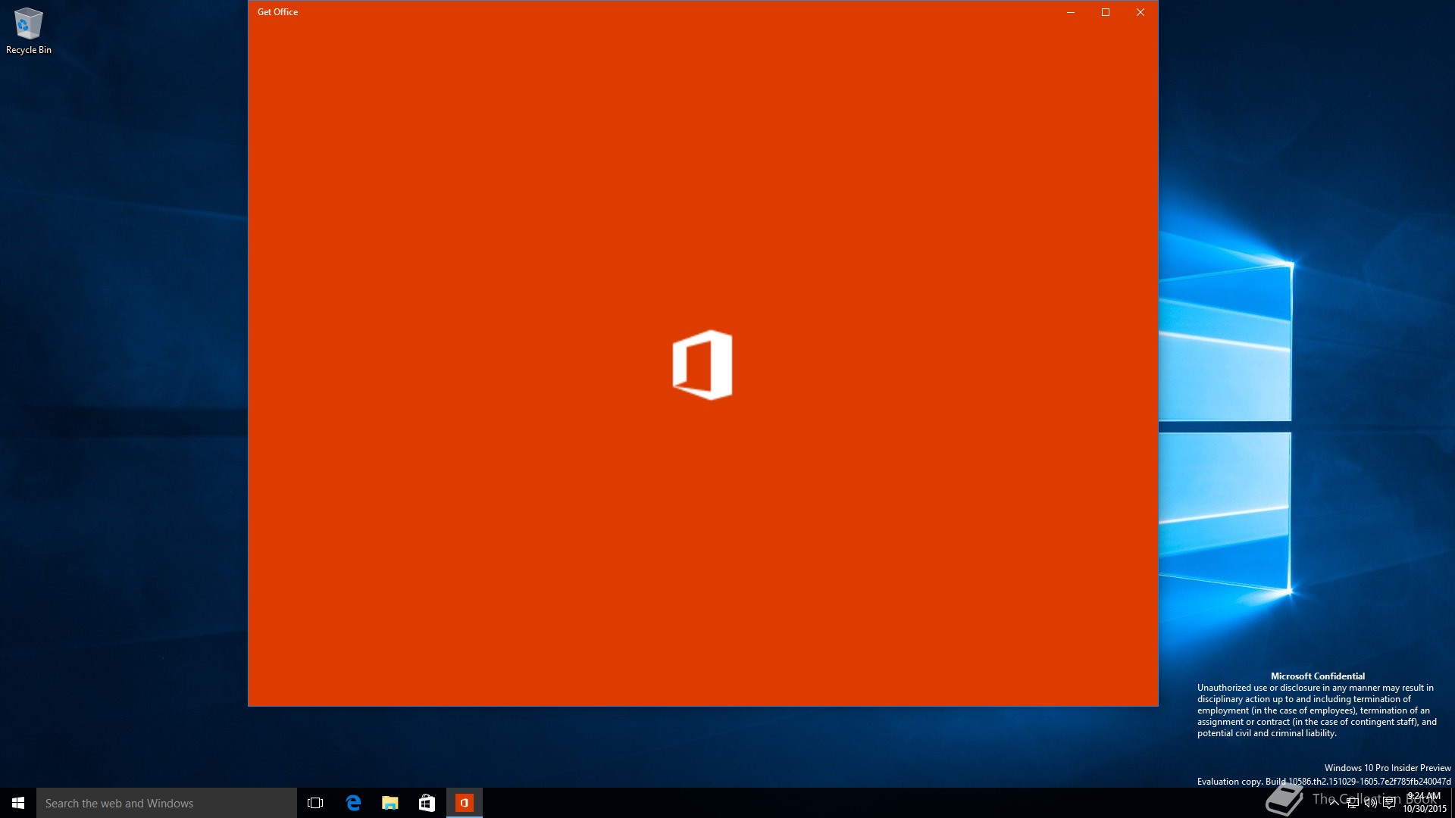Viewport: 1455px width, 818px height.
Task: Select the Get Office taskbar button
Action: click(465, 803)
